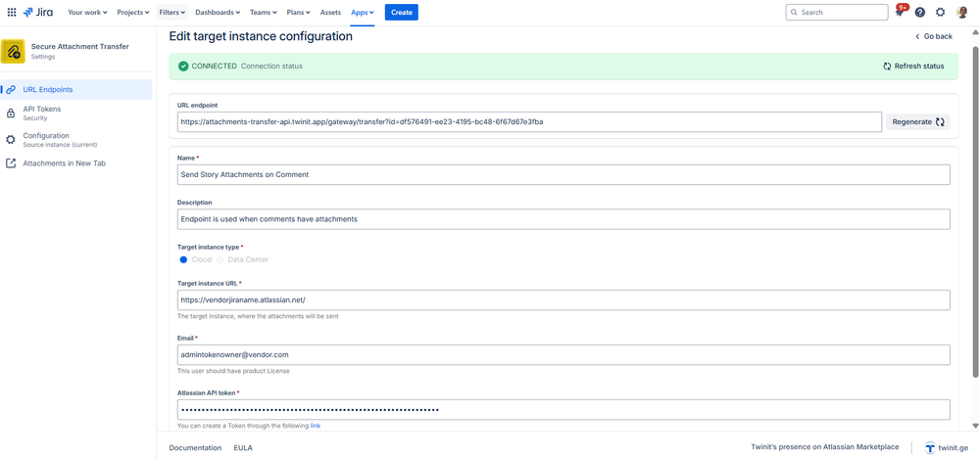This screenshot has height=459, width=979.
Task: Click the Description input field
Action: [563, 219]
